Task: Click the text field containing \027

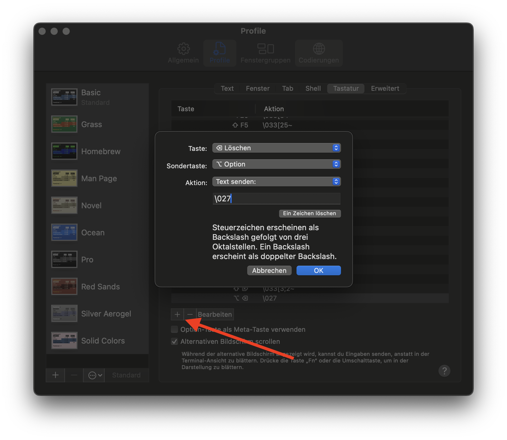Action: click(276, 199)
